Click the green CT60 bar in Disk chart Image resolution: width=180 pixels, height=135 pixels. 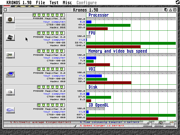99,97
